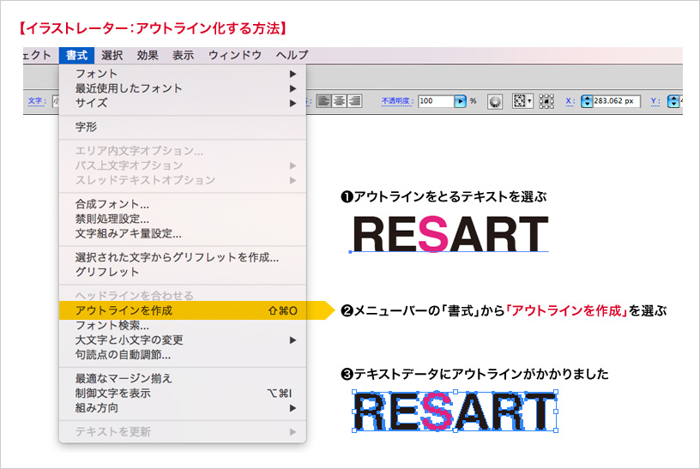Click the Y stepper arrows
Viewport: 700px width, 469px height.
click(x=673, y=102)
